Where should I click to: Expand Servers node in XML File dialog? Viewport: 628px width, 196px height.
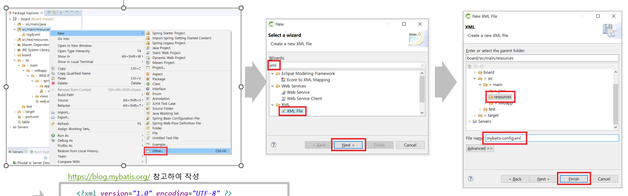point(470,122)
